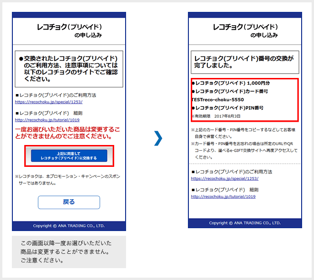This screenshot has width=314, height=280.
Task: Click the right screen ANA TRADING copyright footer
Action: (x=245, y=223)
